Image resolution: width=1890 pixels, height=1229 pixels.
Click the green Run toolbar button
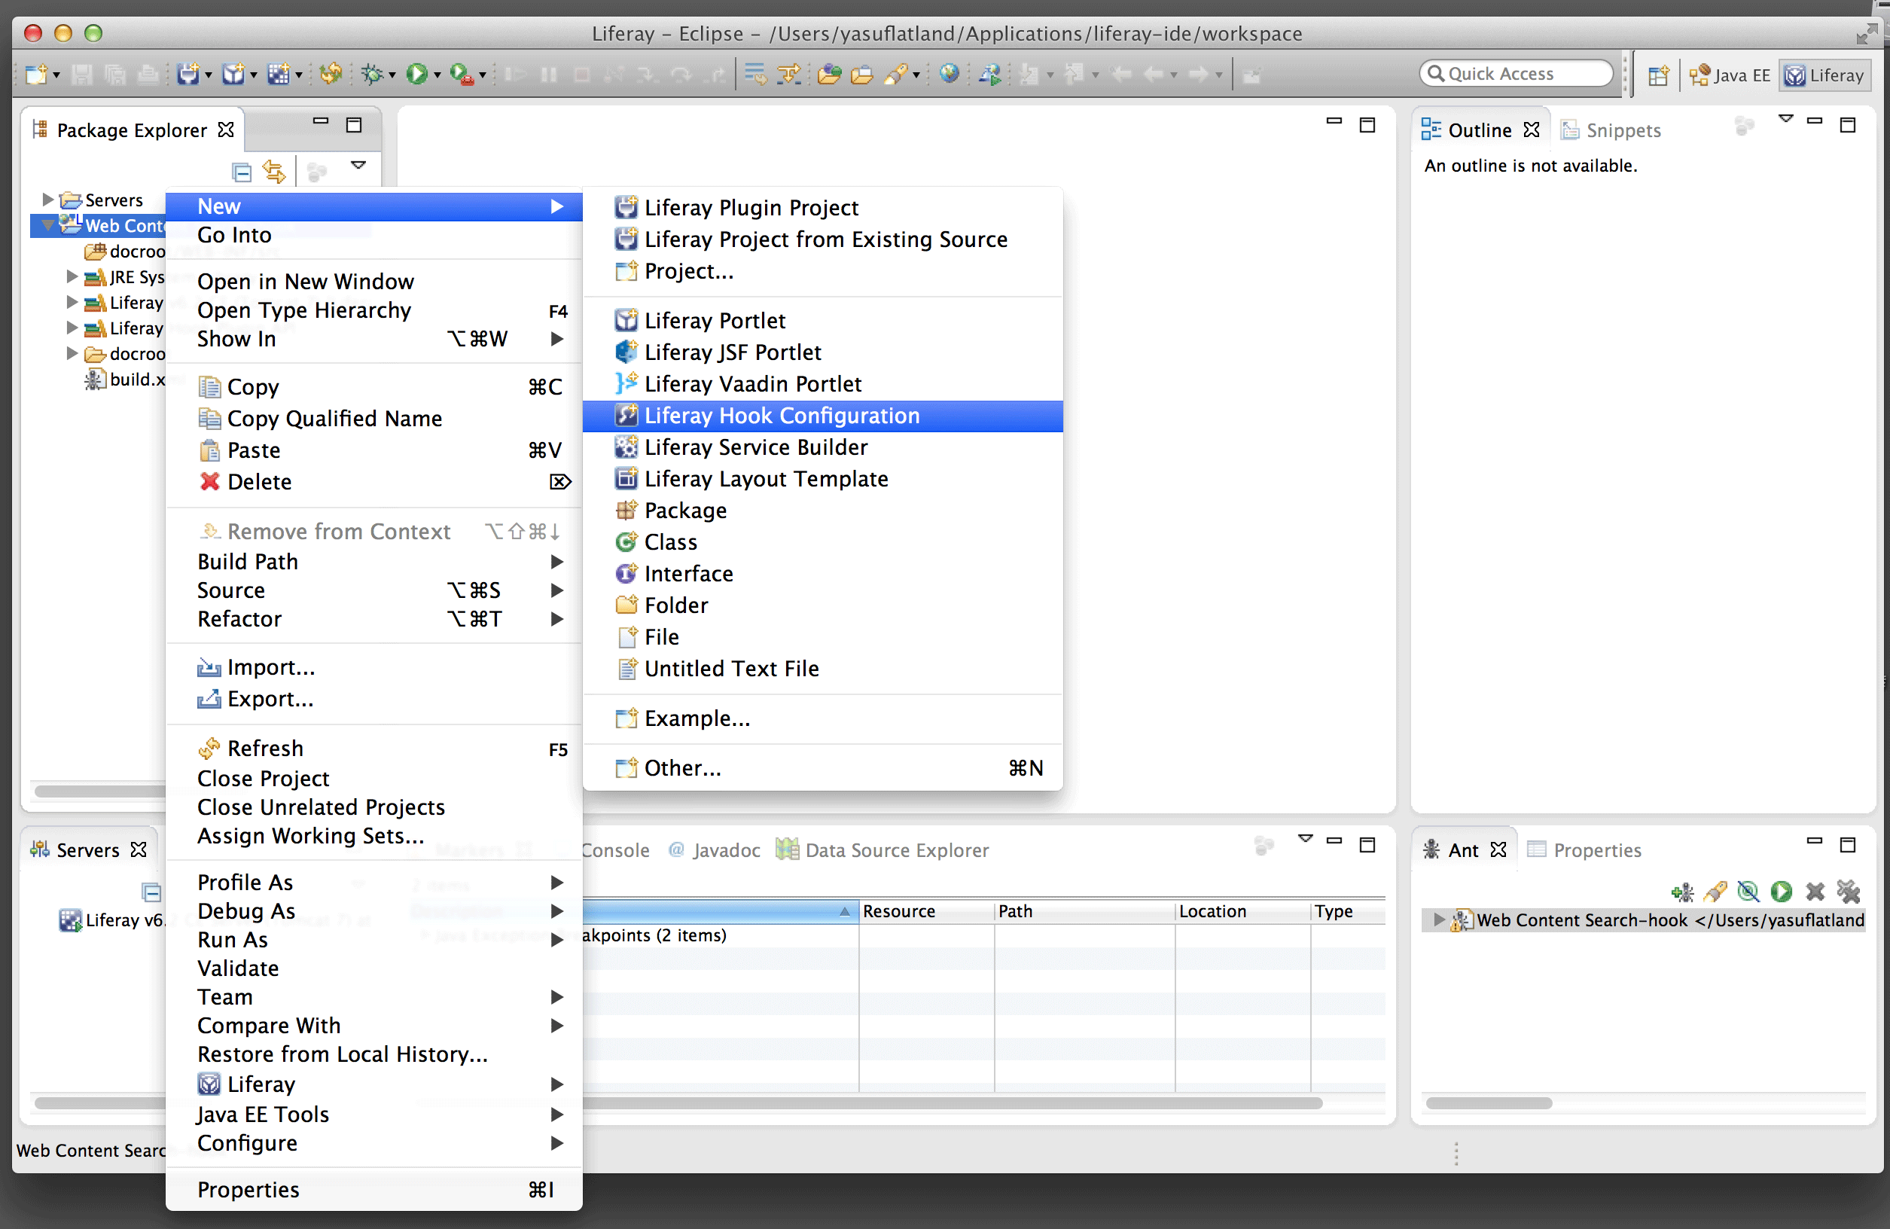click(x=416, y=74)
